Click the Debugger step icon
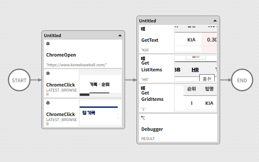This screenshot has width=259, height=162. [143, 118]
